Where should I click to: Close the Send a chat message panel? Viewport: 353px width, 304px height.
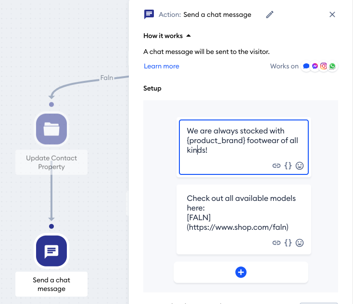coord(332,14)
